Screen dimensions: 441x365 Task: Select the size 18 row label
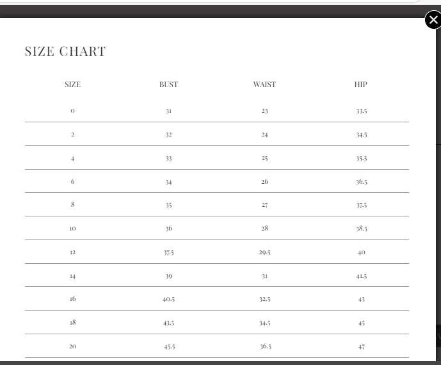(x=72, y=322)
